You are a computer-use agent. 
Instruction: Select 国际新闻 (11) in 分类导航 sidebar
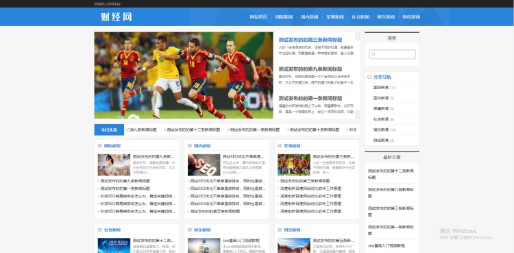coord(384,88)
